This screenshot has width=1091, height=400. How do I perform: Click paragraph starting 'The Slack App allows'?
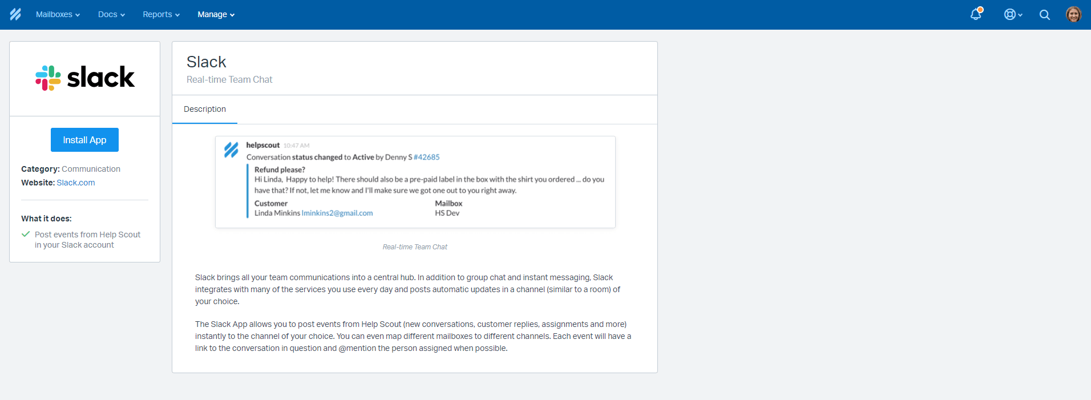[413, 336]
